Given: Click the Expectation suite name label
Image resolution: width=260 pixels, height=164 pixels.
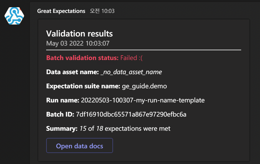Looking at the screenshot, I should (x=83, y=86).
